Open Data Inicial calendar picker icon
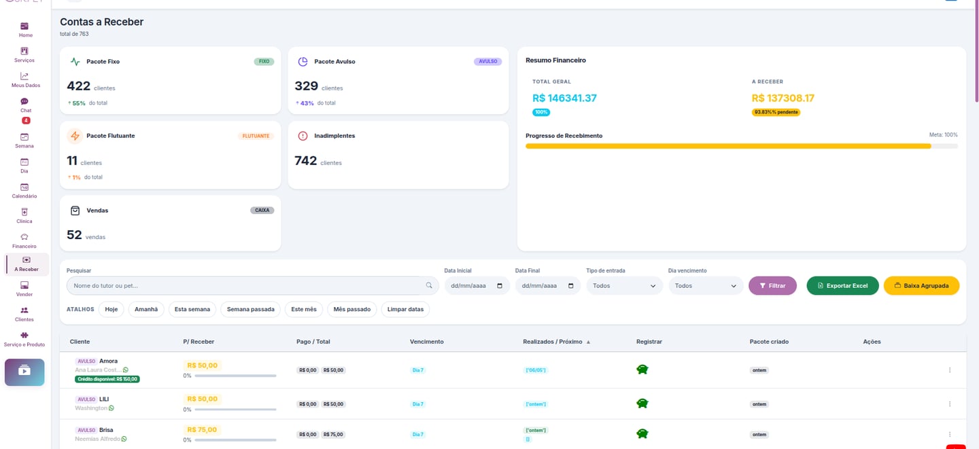Screen dimensions: 979x449 pyautogui.click(x=500, y=286)
